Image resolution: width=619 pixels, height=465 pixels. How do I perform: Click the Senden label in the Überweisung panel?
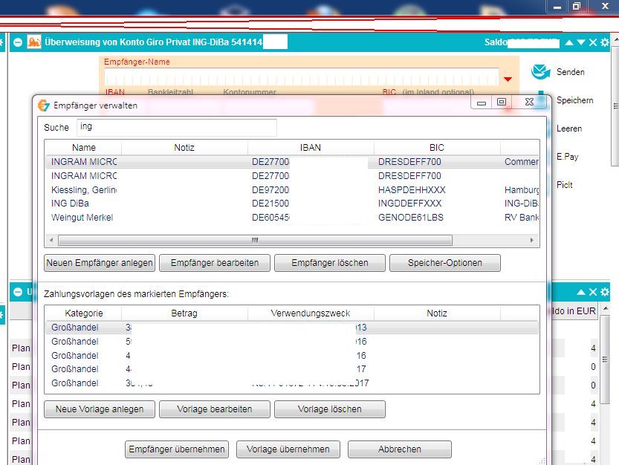click(x=571, y=72)
